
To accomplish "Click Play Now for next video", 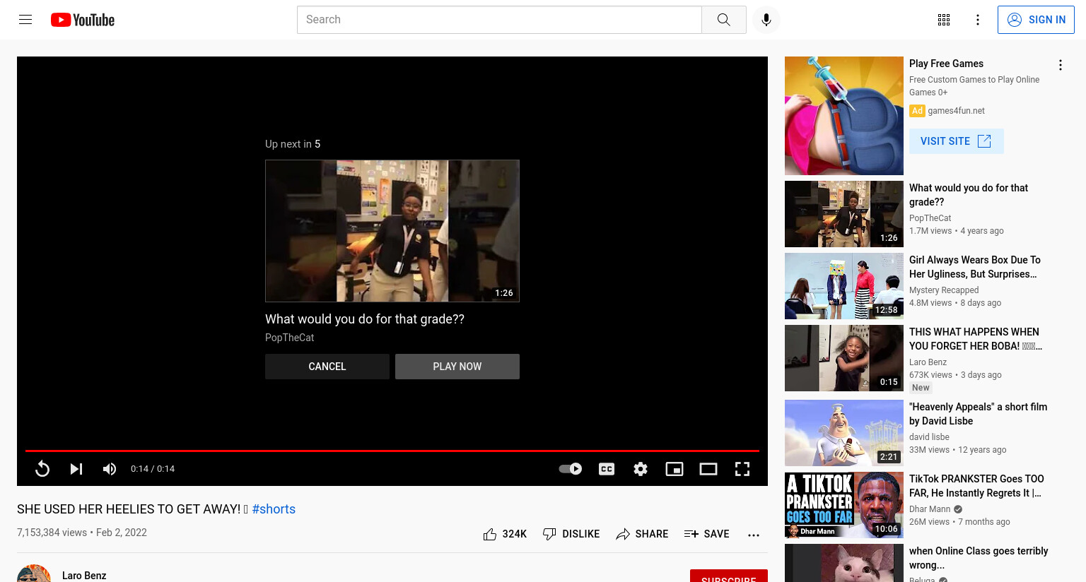I will tap(457, 367).
